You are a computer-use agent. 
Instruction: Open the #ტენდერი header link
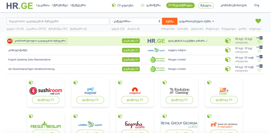coord(78,5)
